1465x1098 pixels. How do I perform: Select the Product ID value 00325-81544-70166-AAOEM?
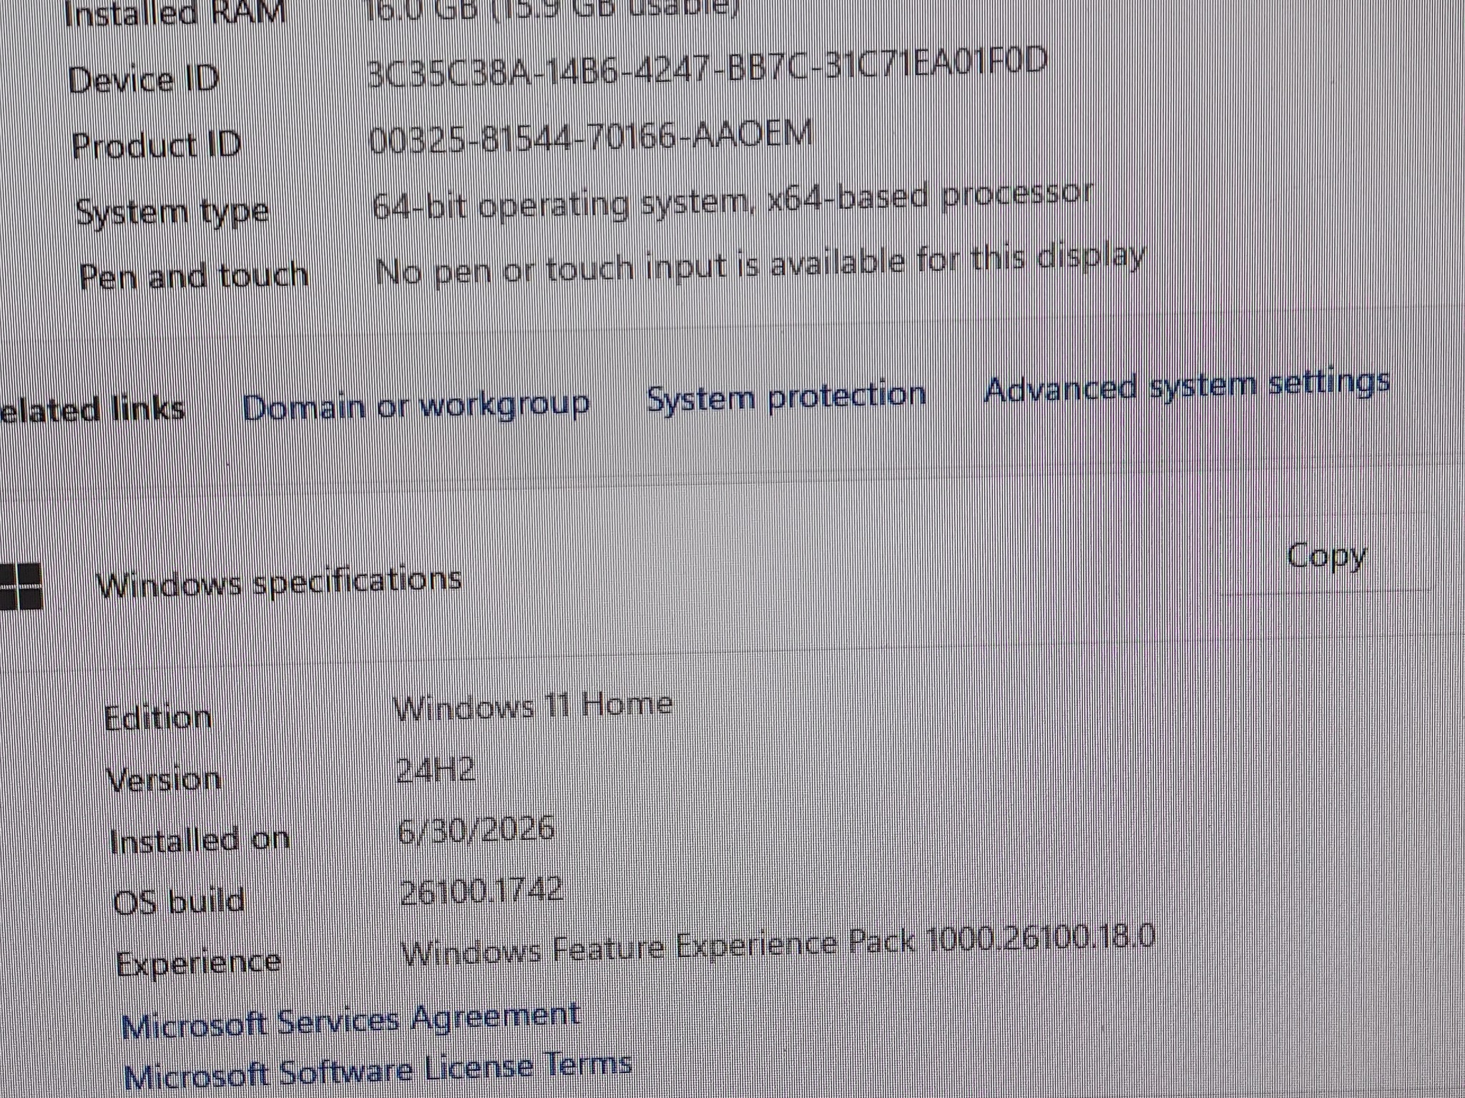[x=592, y=137]
